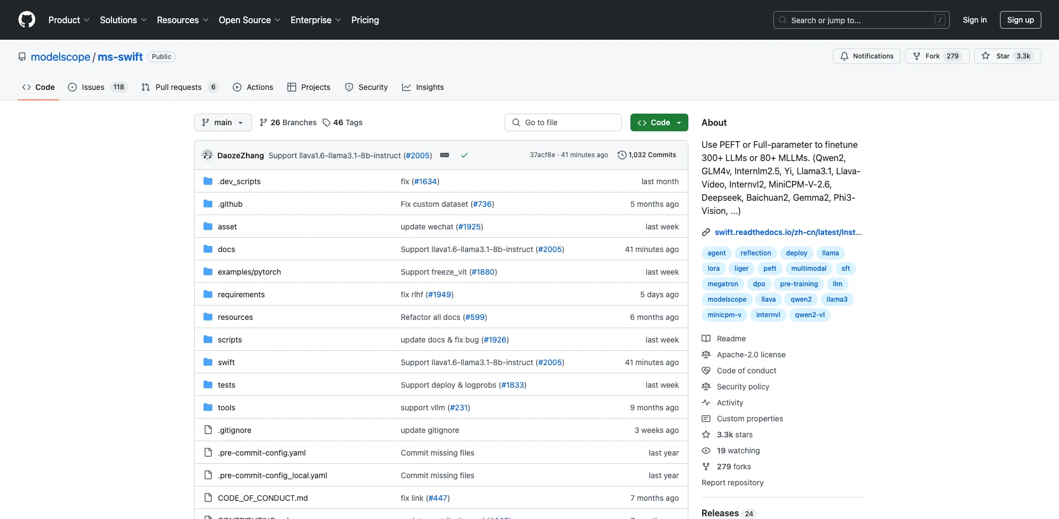The image size is (1059, 519).
Task: Select the Code tab
Action: pyautogui.click(x=39, y=87)
